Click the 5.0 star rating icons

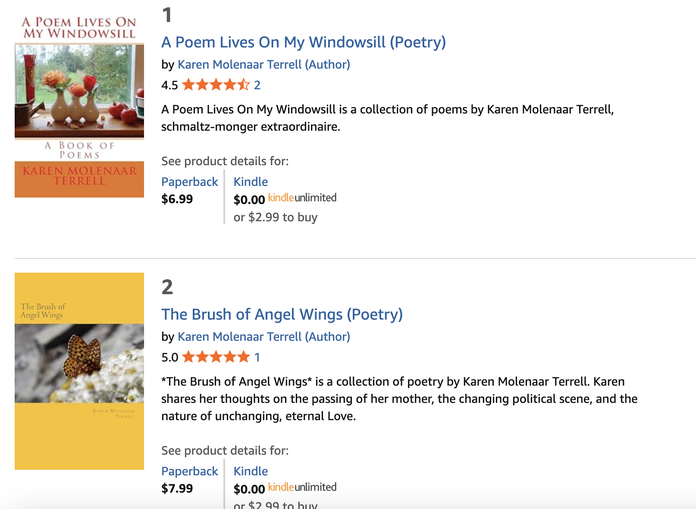click(216, 357)
